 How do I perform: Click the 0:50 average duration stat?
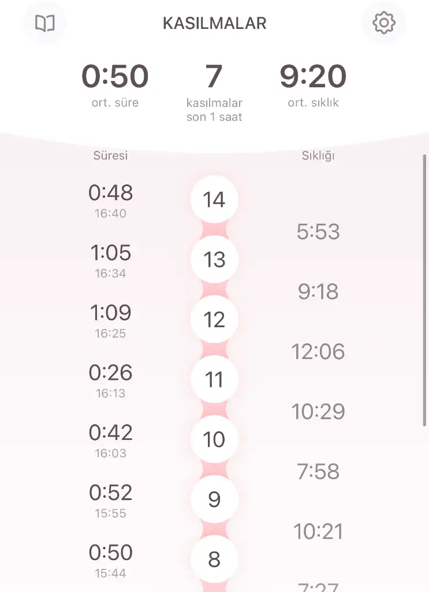point(115,86)
